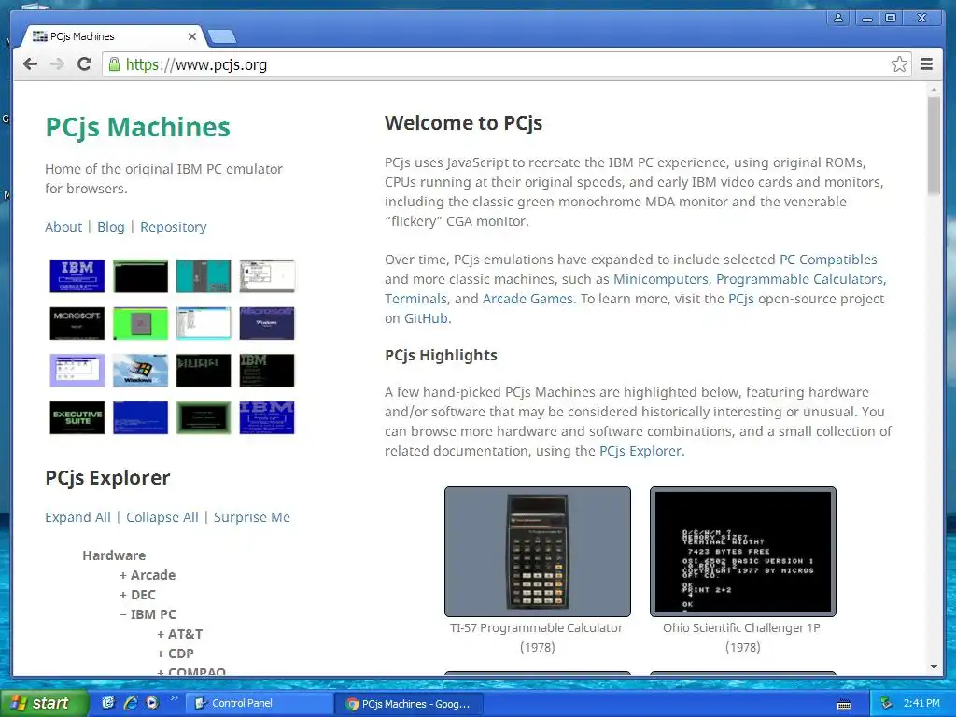
Task: Open the PCjs Explorer link in Highlights paragraph
Action: point(640,451)
